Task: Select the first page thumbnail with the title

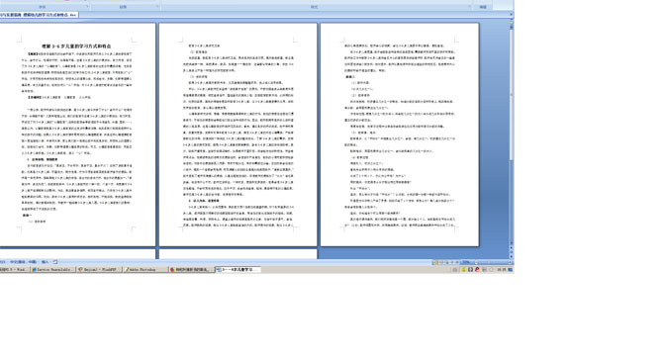Action: coord(78,135)
